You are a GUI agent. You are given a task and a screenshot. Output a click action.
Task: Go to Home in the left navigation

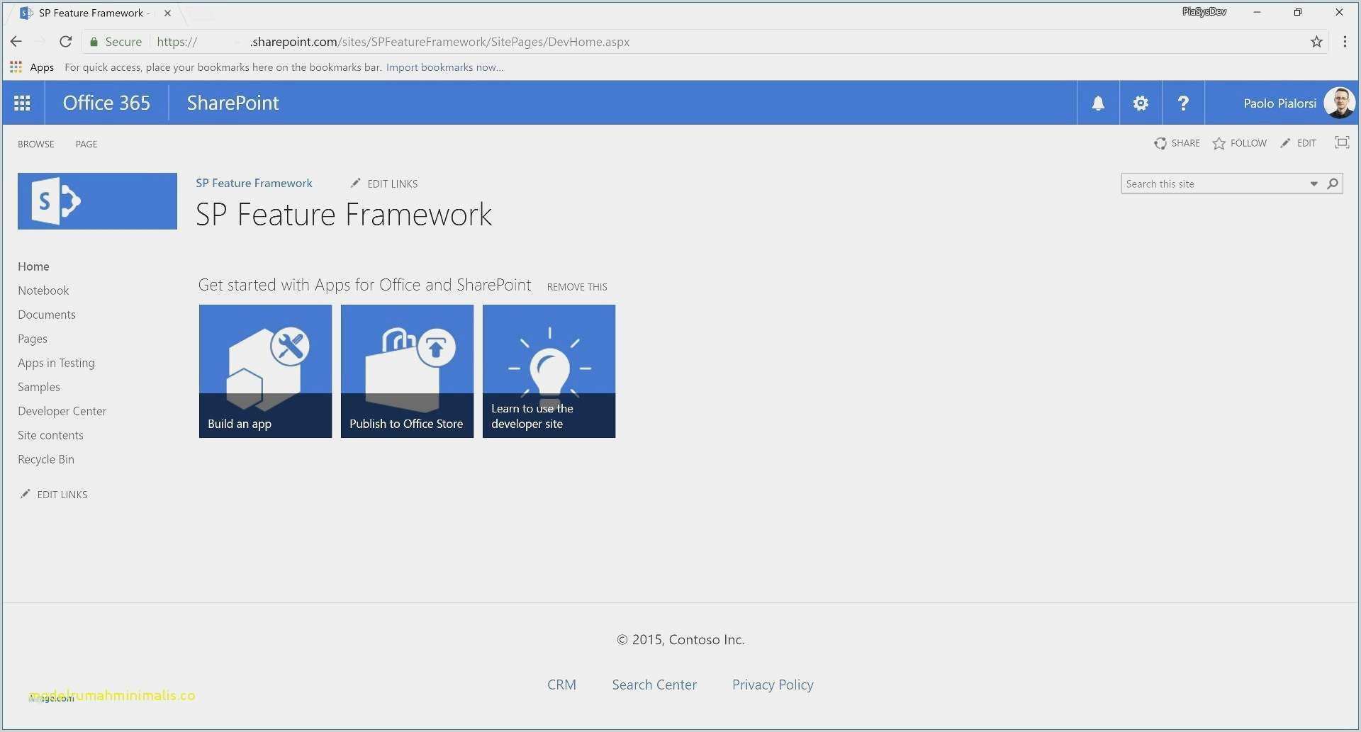(x=33, y=266)
